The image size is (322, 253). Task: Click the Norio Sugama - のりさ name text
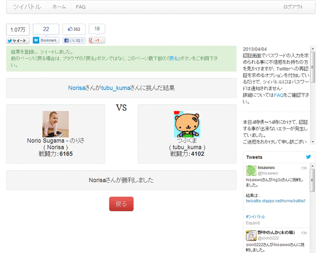click(x=56, y=141)
